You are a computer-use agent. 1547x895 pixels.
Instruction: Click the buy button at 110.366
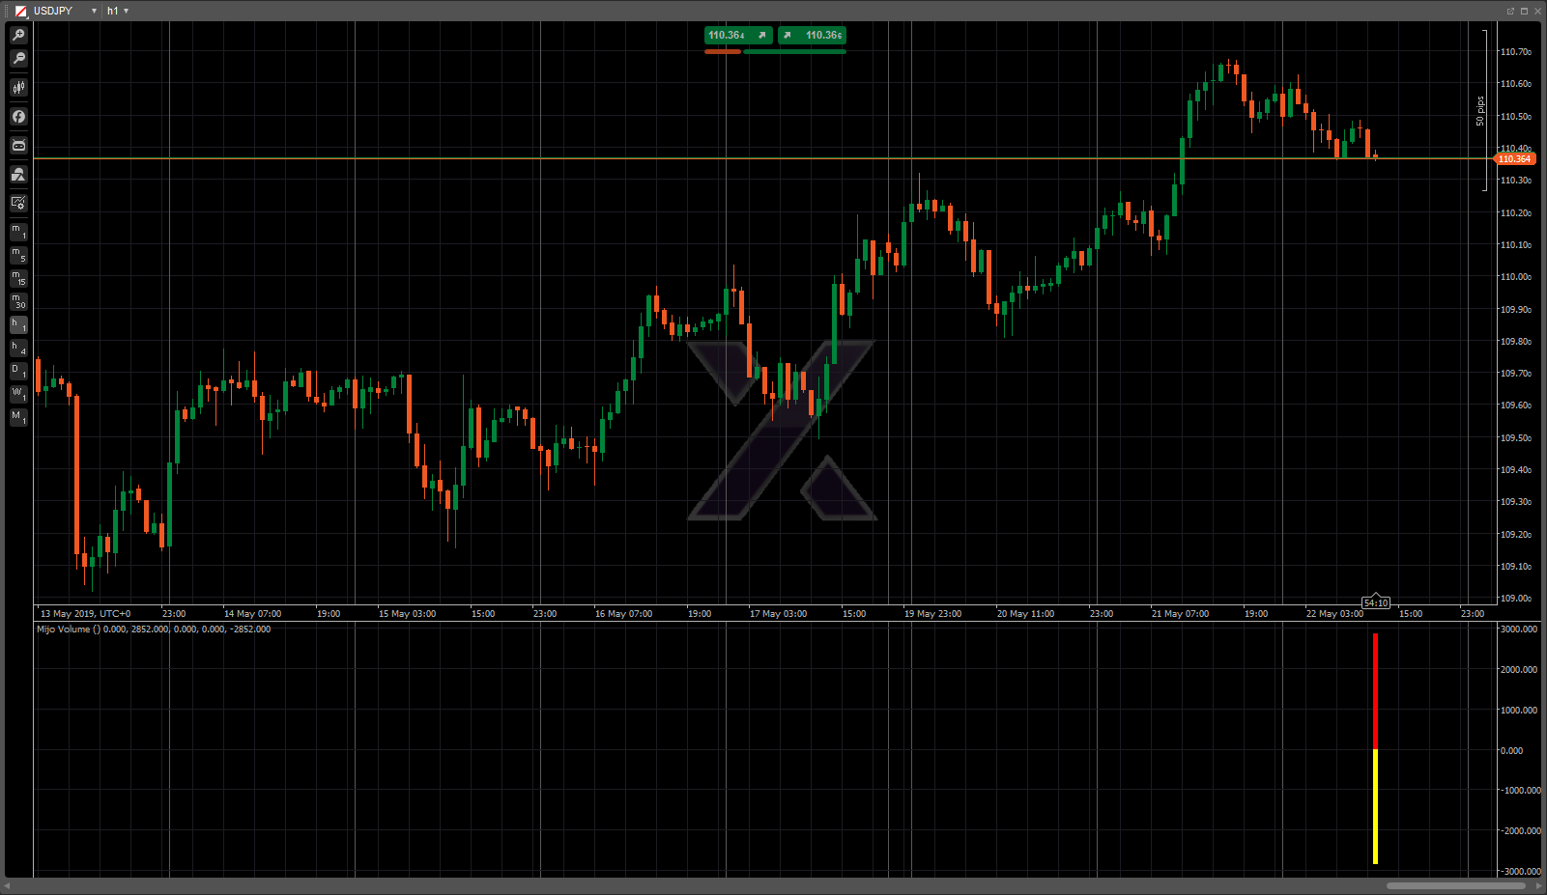812,35
